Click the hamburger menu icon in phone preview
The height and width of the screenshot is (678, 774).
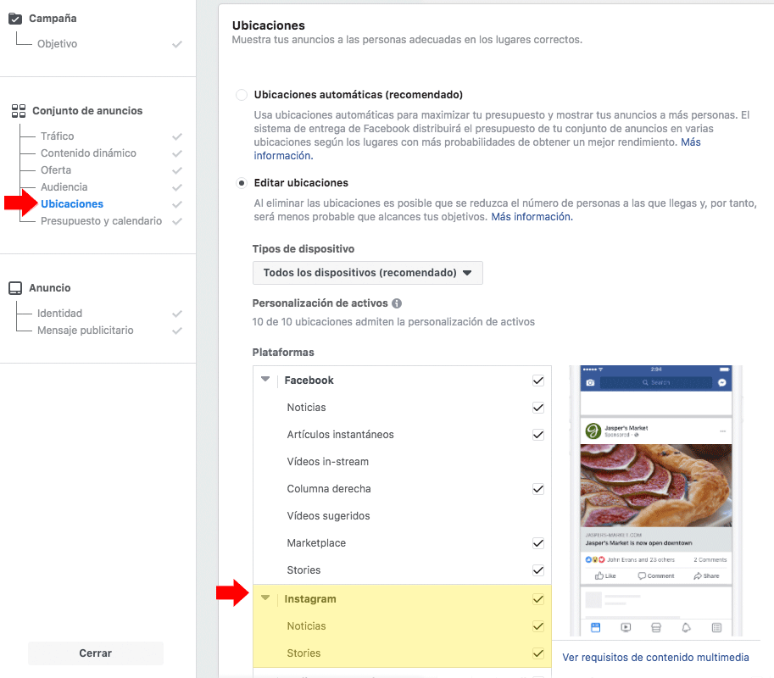717,626
